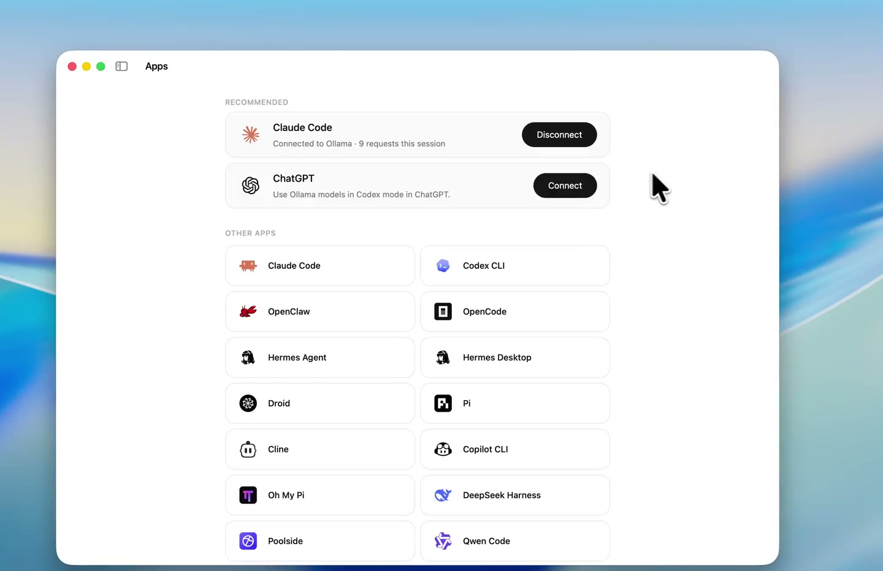Select the Pi app label
Viewport: 883px width, 571px height.
(x=467, y=404)
